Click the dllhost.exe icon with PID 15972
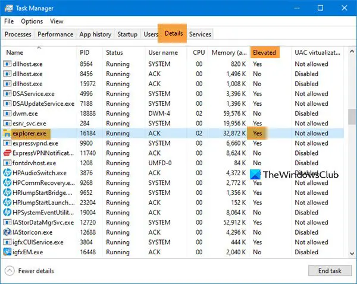Screen dimensions: 357x284 (x=7, y=84)
